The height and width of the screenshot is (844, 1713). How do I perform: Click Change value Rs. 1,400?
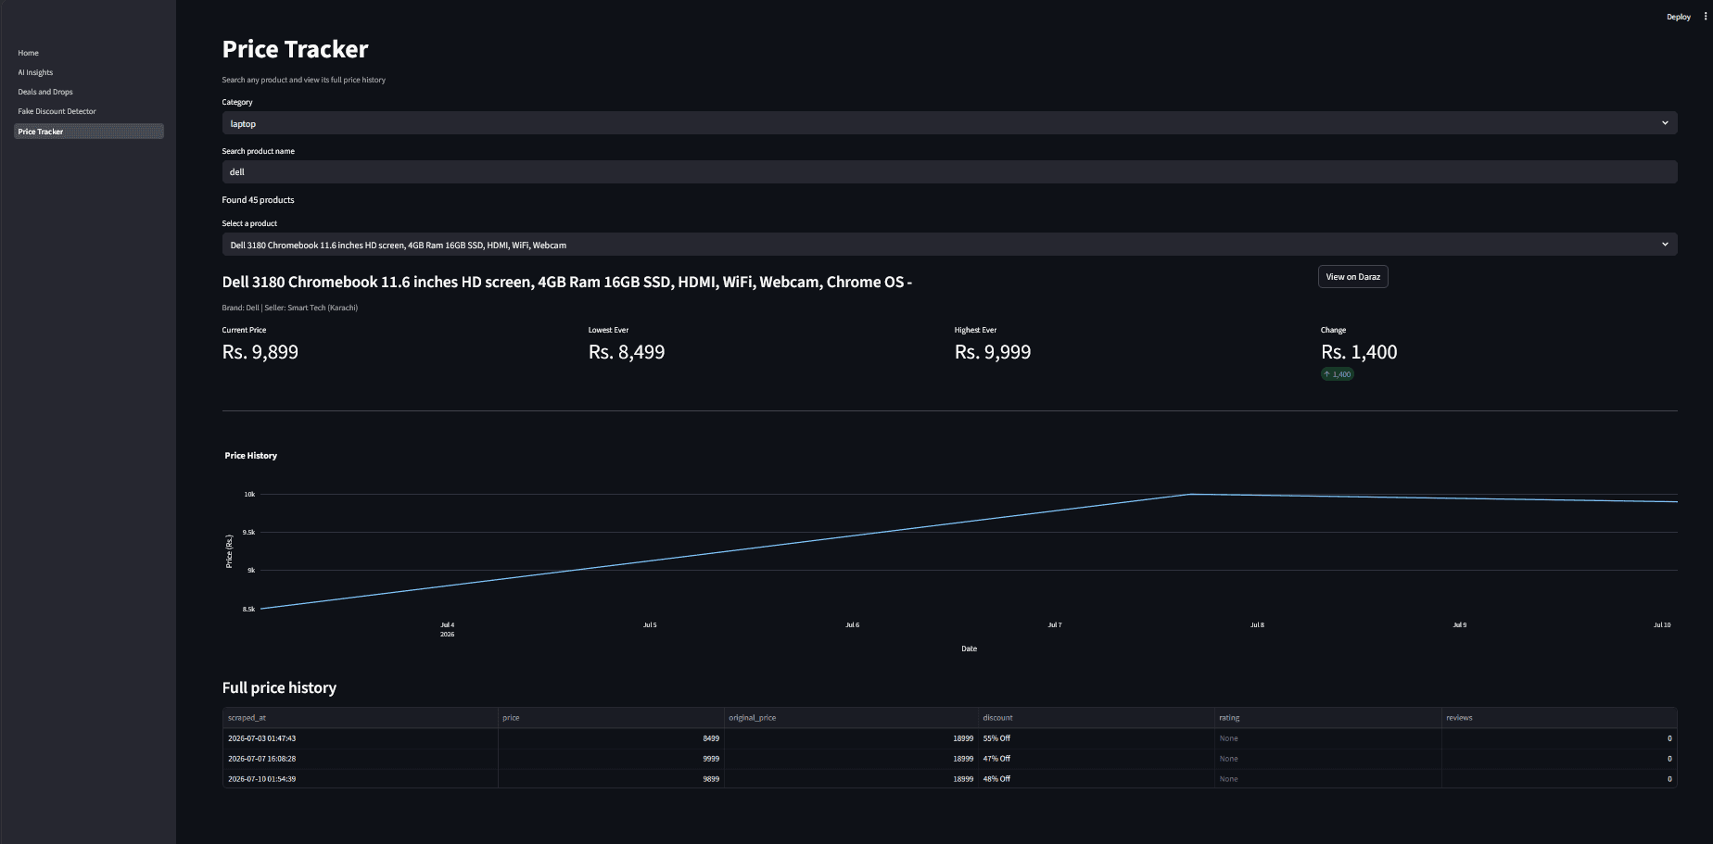1359,352
